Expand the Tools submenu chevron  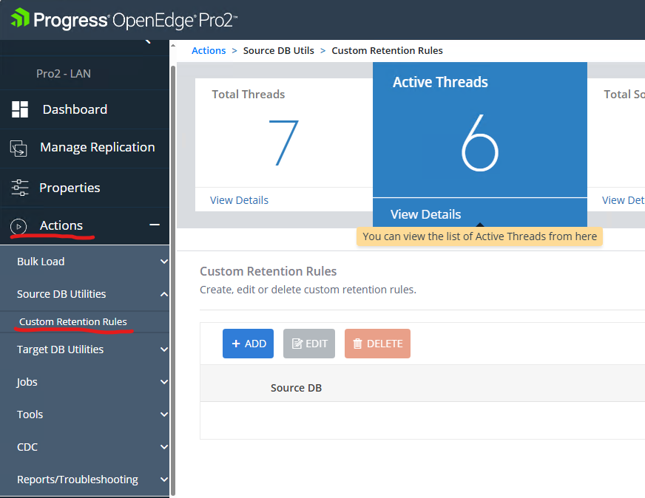[164, 415]
